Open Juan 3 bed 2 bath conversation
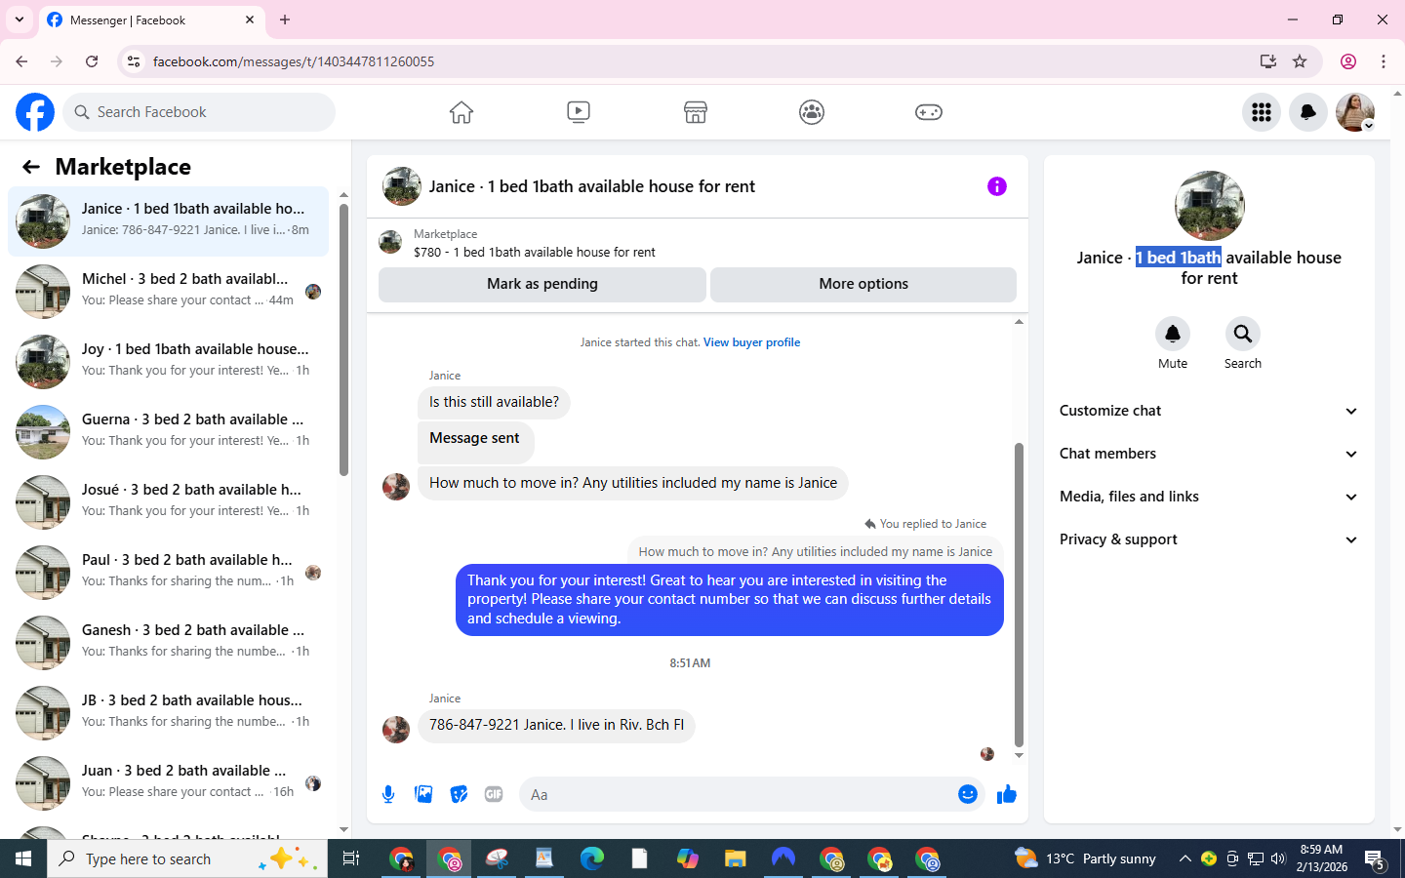 click(x=168, y=783)
